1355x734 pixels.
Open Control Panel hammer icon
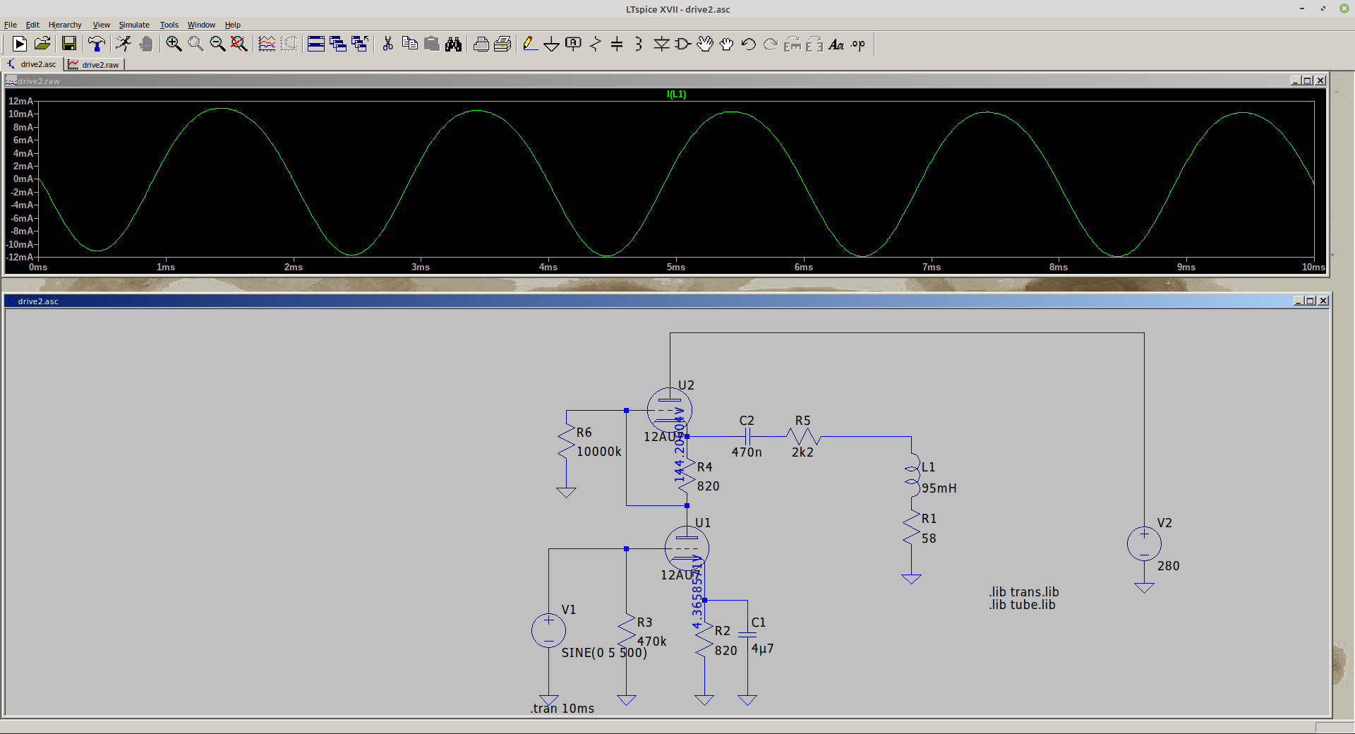97,44
